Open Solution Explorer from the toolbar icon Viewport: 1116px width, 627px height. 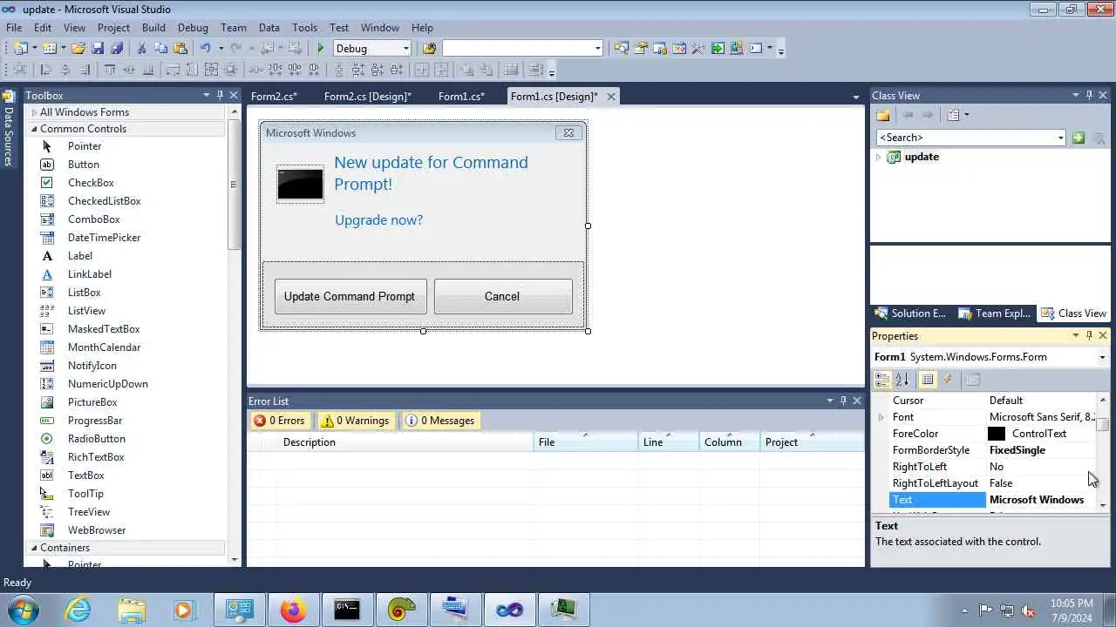coord(621,49)
